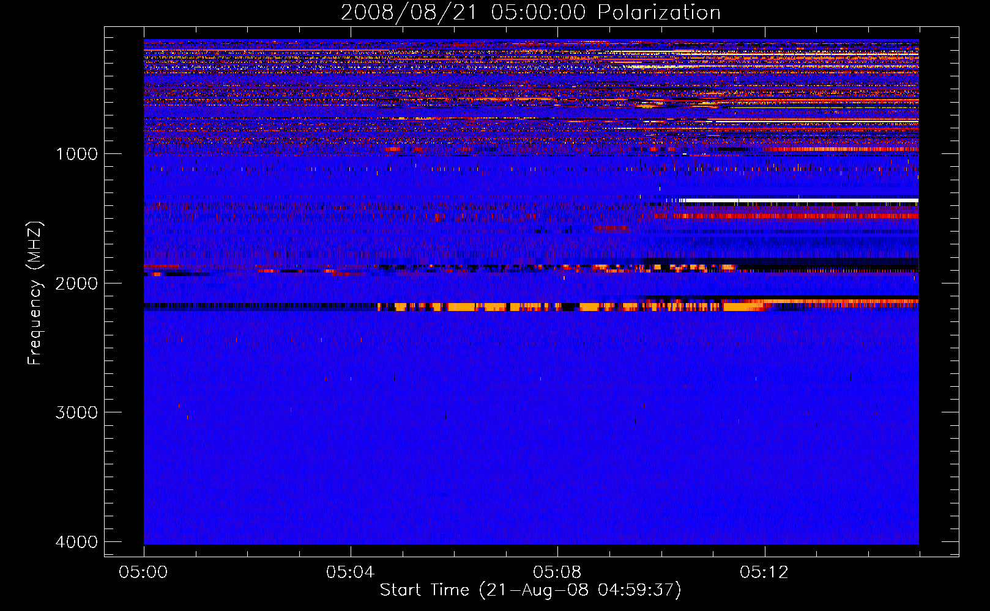Click the '05:04' time tick label
Viewport: 990px width, 611px height.
click(351, 573)
